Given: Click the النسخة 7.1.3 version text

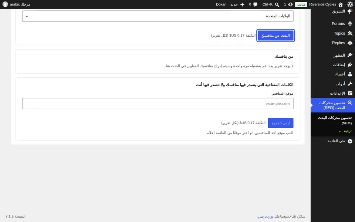Looking at the screenshot, I should (16, 216).
